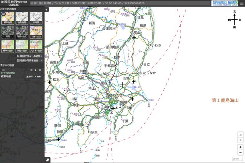Viewport: 245px width, 163px height.
Task: Open the hamburger menu at top right
Action: click(x=241, y=3)
